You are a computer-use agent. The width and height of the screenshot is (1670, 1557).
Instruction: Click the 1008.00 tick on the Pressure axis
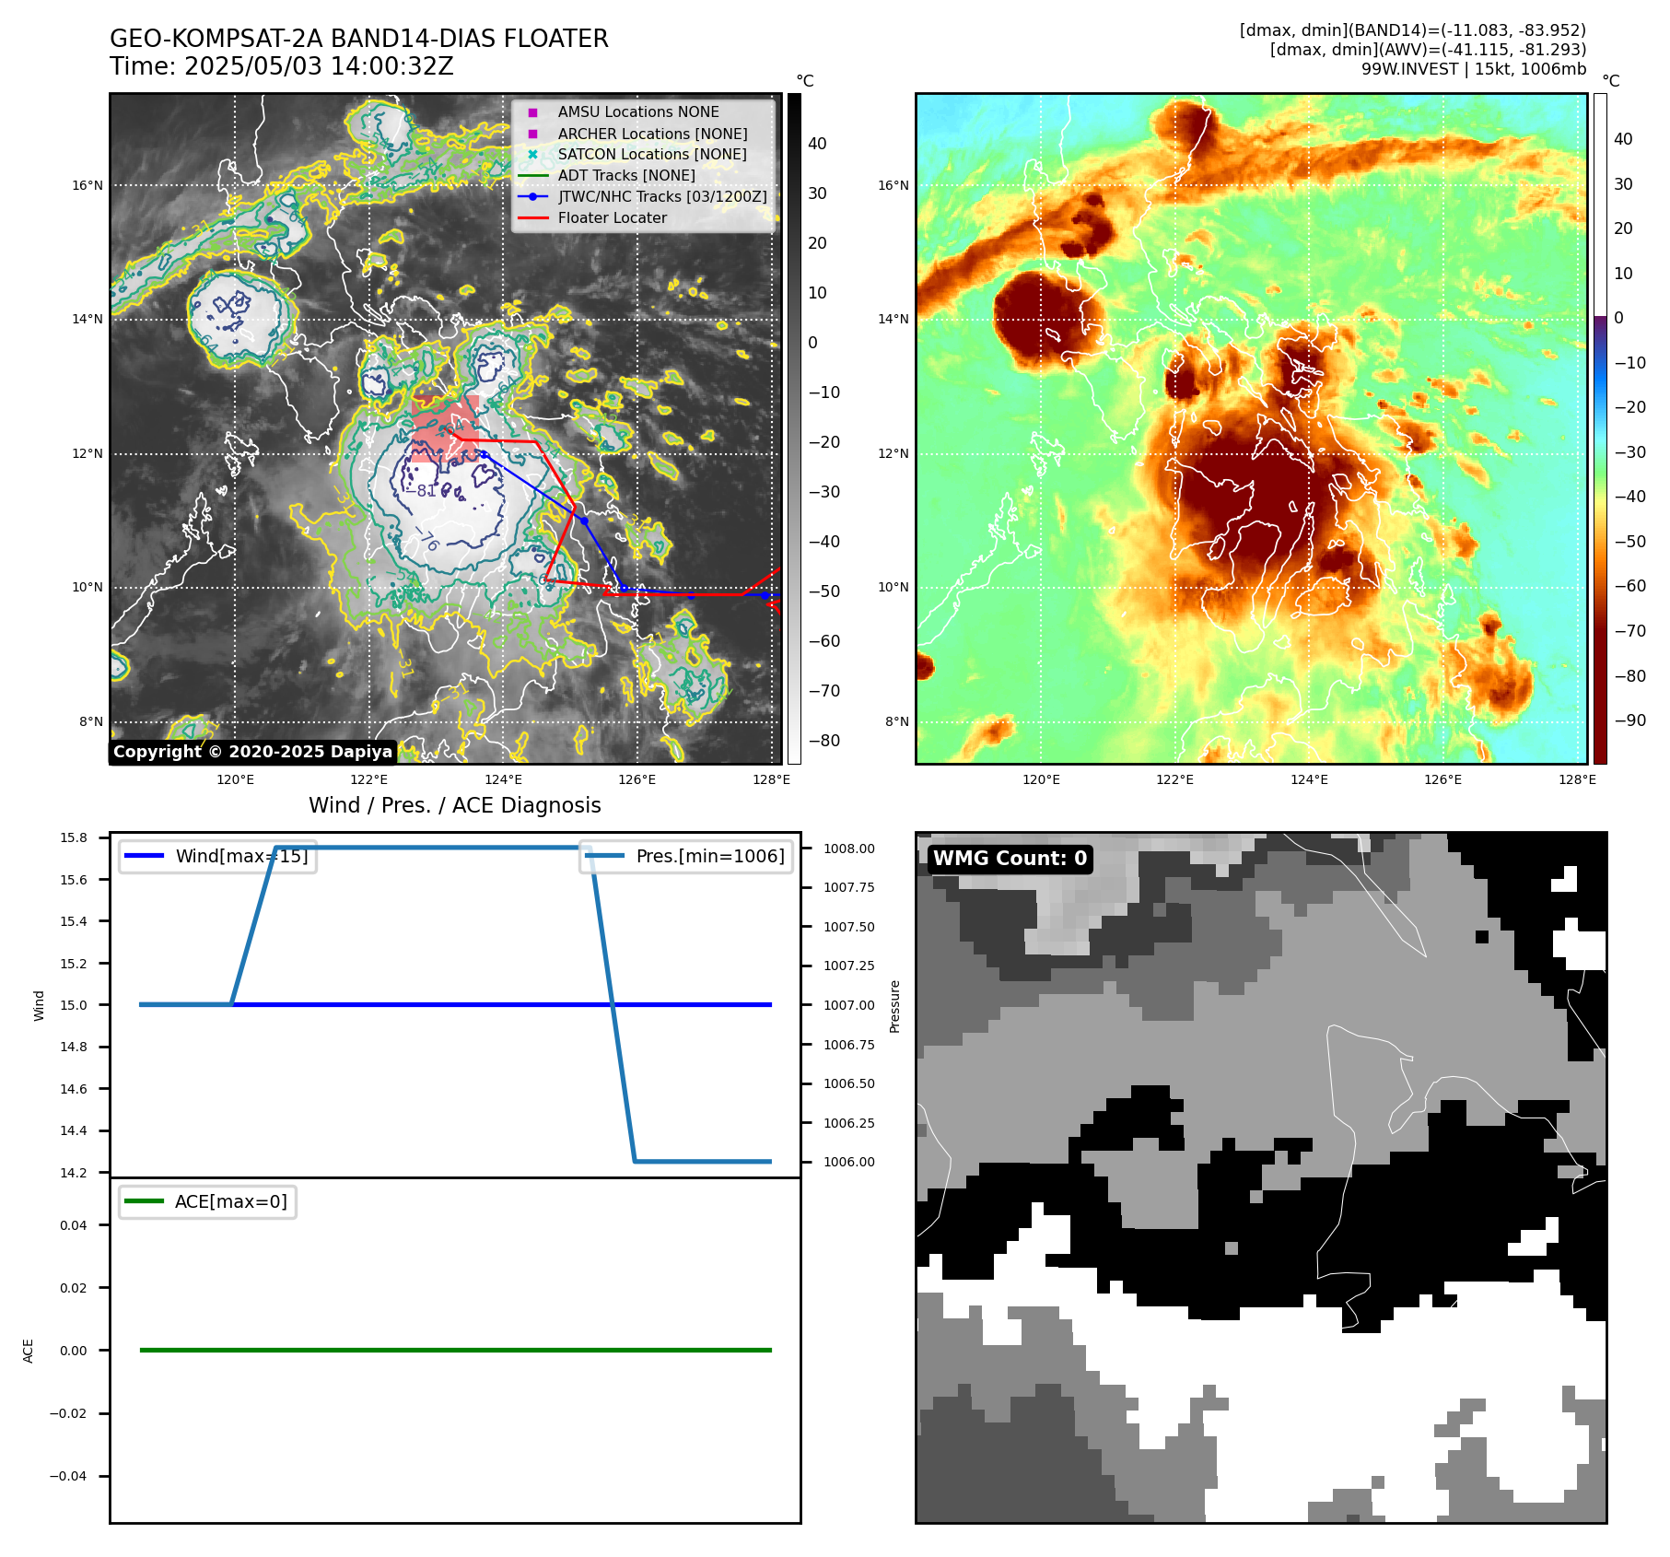(x=849, y=849)
